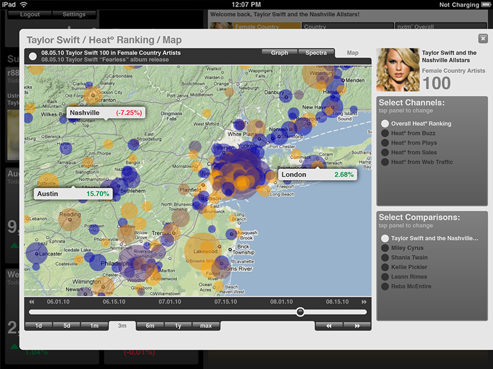Tap the Wi-Fi status icon
The height and width of the screenshot is (369, 493).
pyautogui.click(x=24, y=4)
